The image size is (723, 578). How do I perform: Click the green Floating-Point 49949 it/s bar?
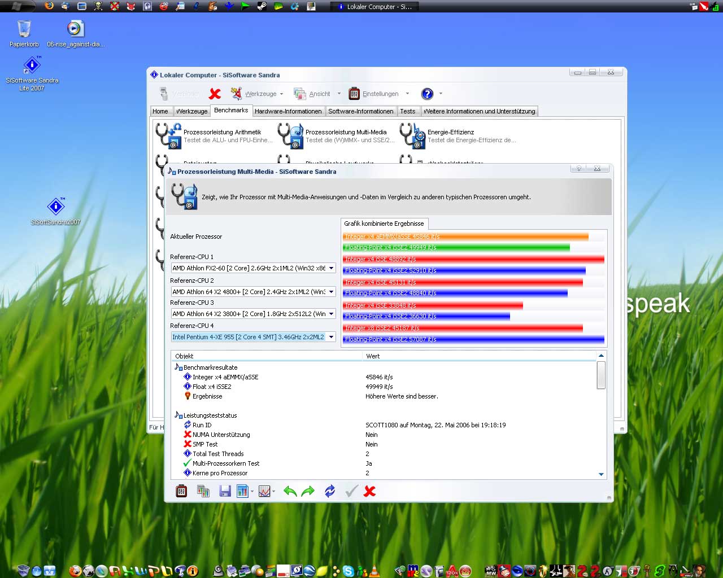(x=456, y=247)
